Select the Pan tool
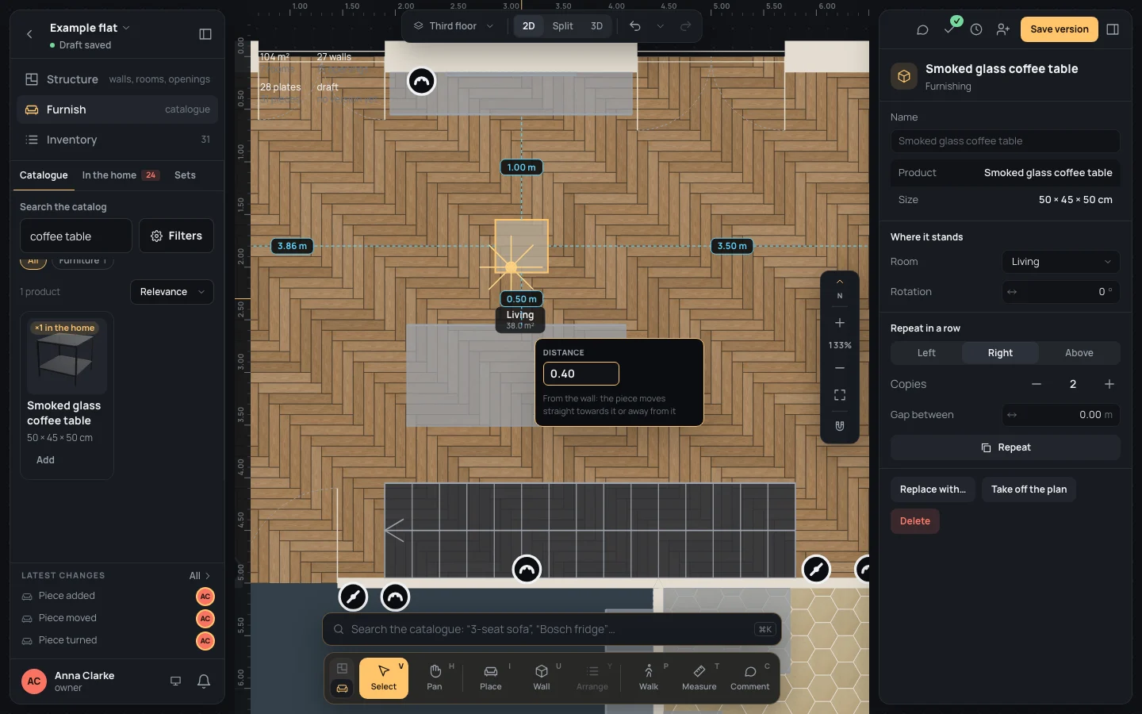1142x714 pixels. click(x=435, y=678)
